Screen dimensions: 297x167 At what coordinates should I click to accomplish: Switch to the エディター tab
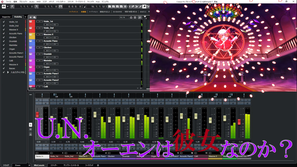pyautogui.click(x=54, y=165)
